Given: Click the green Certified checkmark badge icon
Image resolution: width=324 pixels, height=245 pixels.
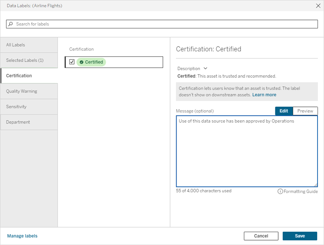Looking at the screenshot, I should [x=81, y=62].
